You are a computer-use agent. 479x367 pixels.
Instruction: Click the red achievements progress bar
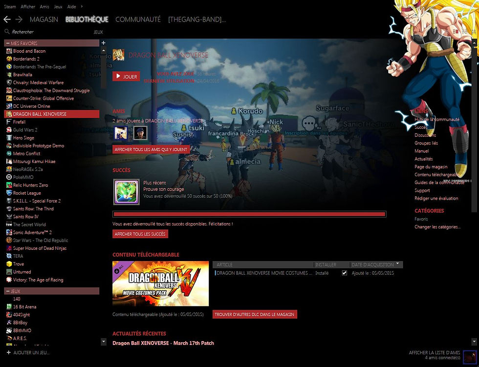[249, 214]
